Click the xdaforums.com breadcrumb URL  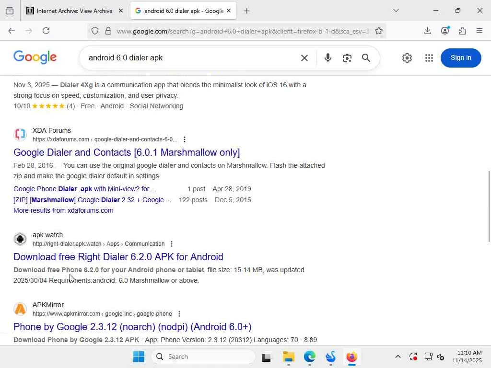coord(105,139)
